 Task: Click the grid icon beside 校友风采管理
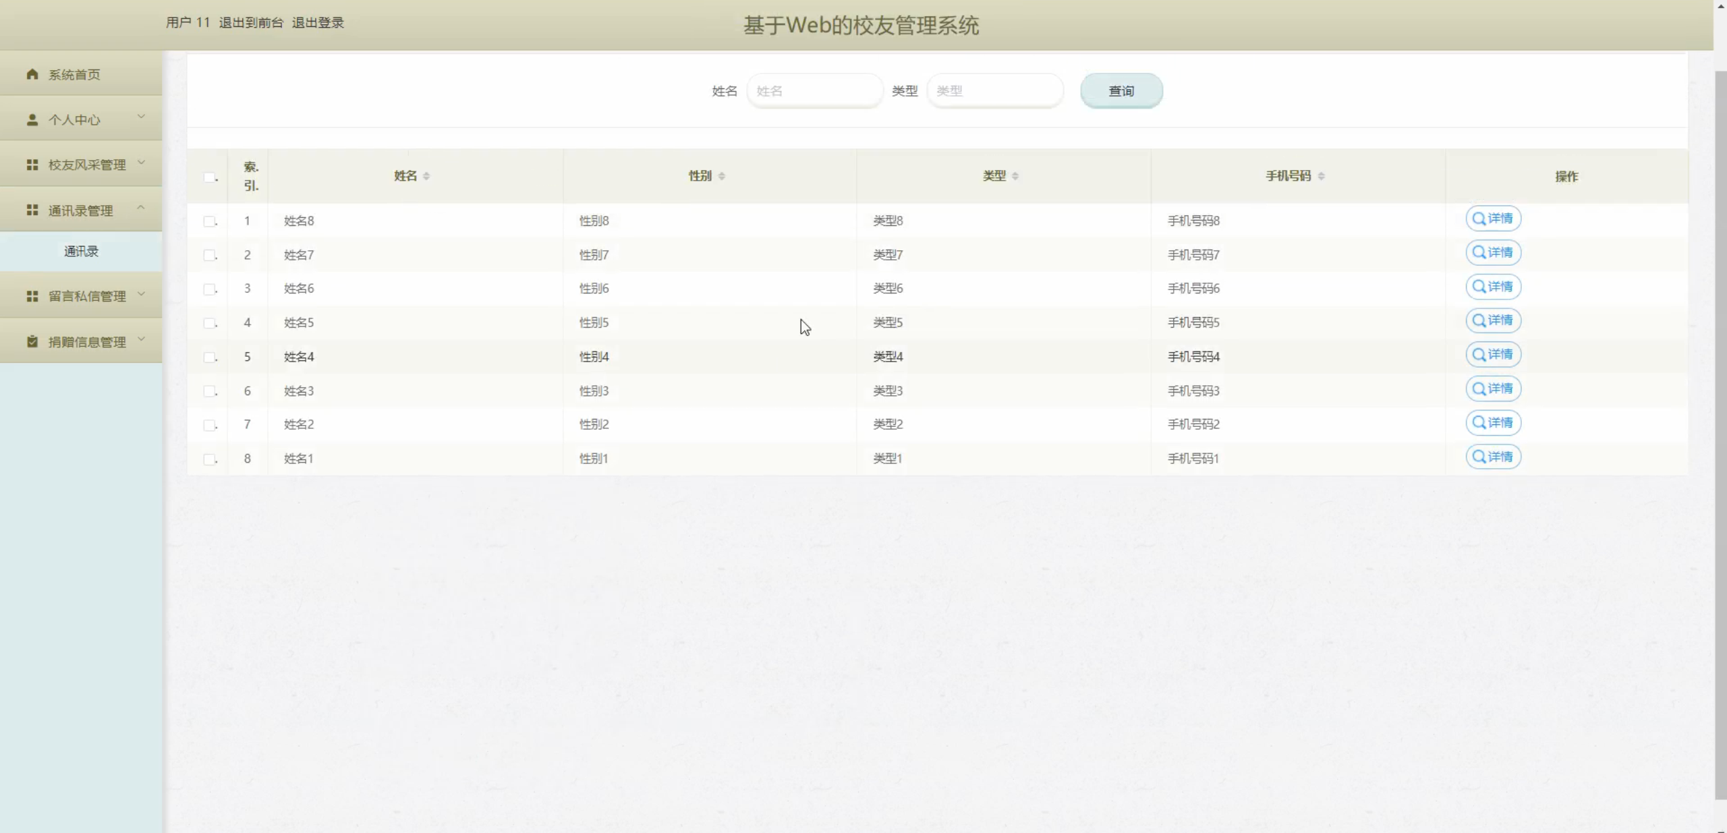click(x=32, y=165)
